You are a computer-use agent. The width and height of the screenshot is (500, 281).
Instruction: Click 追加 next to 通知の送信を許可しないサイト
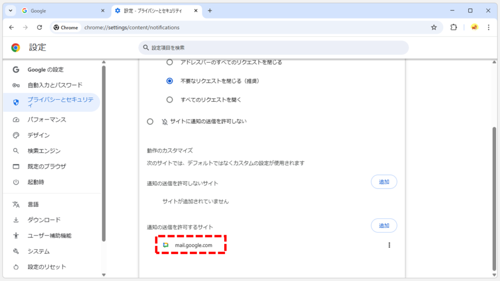click(x=384, y=181)
